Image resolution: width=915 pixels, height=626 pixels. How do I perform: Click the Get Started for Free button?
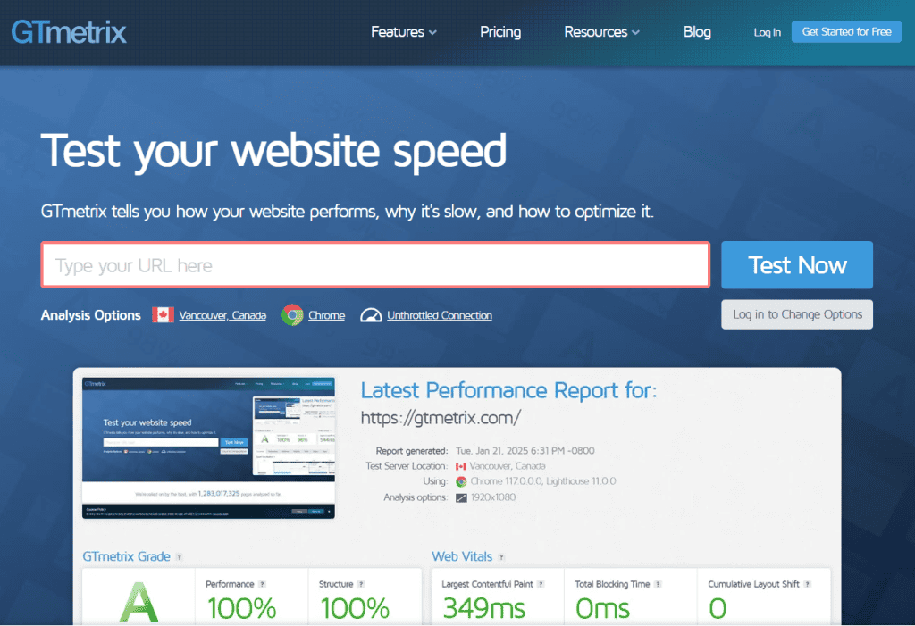(846, 32)
